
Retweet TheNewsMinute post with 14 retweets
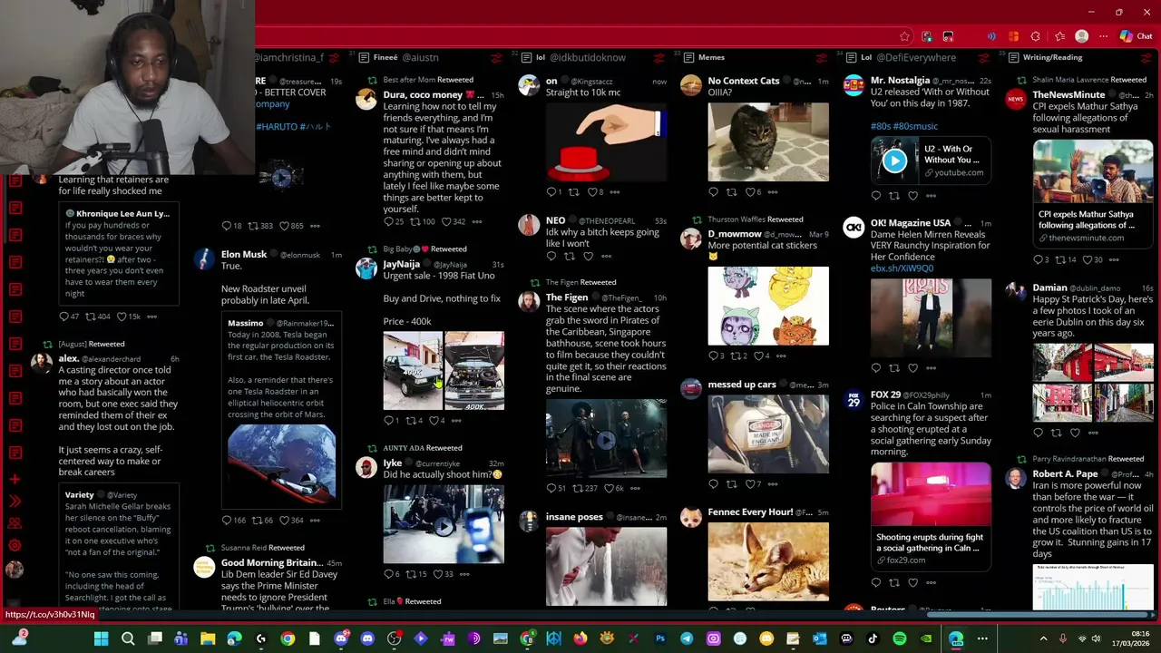(x=1058, y=259)
